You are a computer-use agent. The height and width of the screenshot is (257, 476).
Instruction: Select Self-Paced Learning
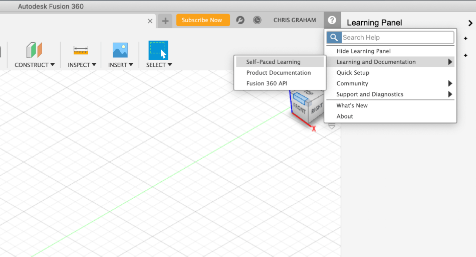[x=280, y=62]
